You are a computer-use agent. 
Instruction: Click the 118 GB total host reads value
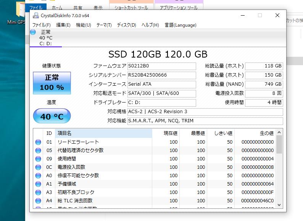(x=264, y=66)
